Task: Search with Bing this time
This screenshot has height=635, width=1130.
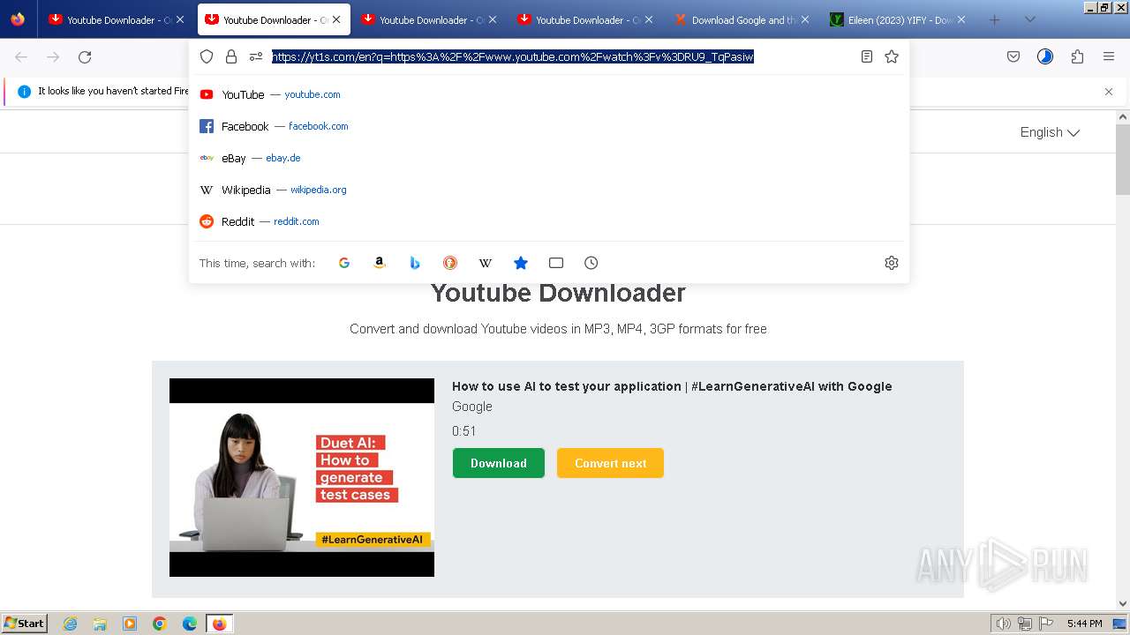Action: coord(415,263)
